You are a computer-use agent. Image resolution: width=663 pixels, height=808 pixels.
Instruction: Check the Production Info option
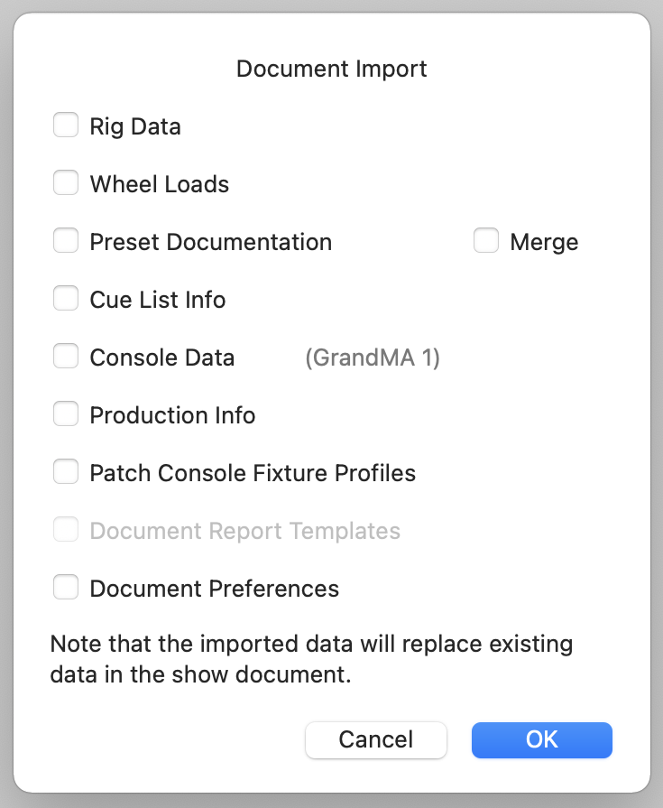(66, 413)
